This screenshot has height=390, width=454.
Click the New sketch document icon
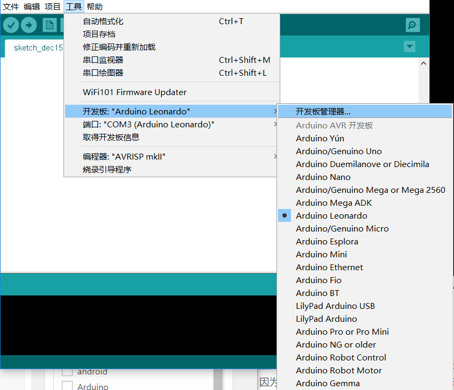49,25
